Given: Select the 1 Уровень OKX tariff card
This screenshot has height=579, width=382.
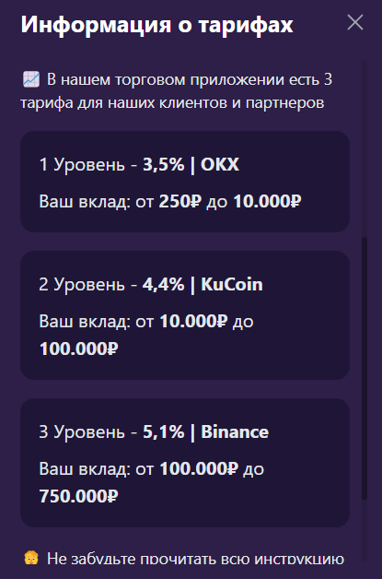Looking at the screenshot, I should coord(185,182).
